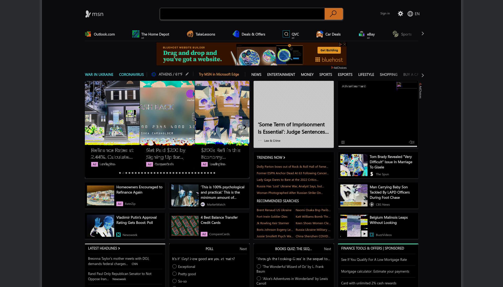This screenshot has width=503, height=287.
Task: Open the Tom Brady article thumbnail
Action: (x=354, y=165)
